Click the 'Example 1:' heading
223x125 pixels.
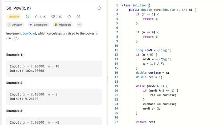coord(15,55)
